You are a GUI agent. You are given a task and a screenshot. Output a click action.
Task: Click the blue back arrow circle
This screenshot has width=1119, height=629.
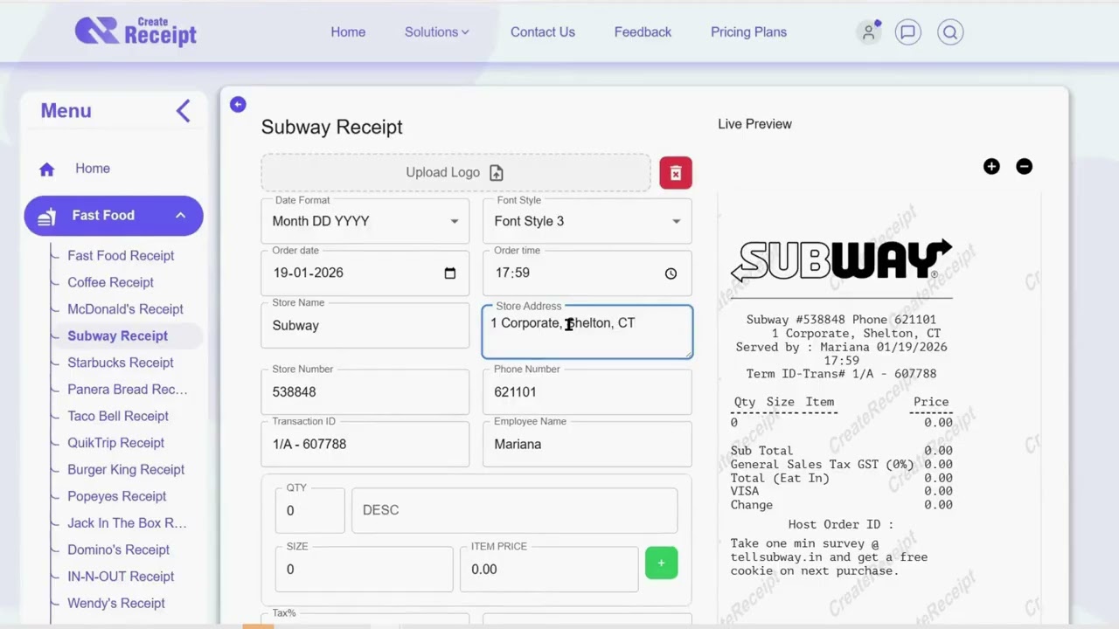(238, 105)
